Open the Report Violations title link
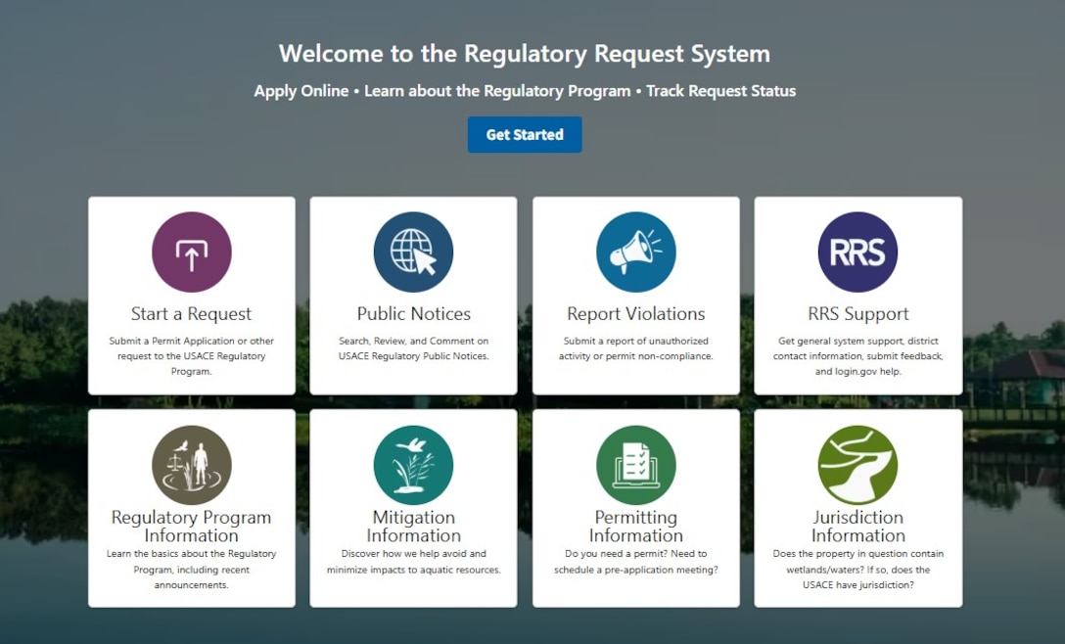Image resolution: width=1065 pixels, height=644 pixels. [635, 314]
